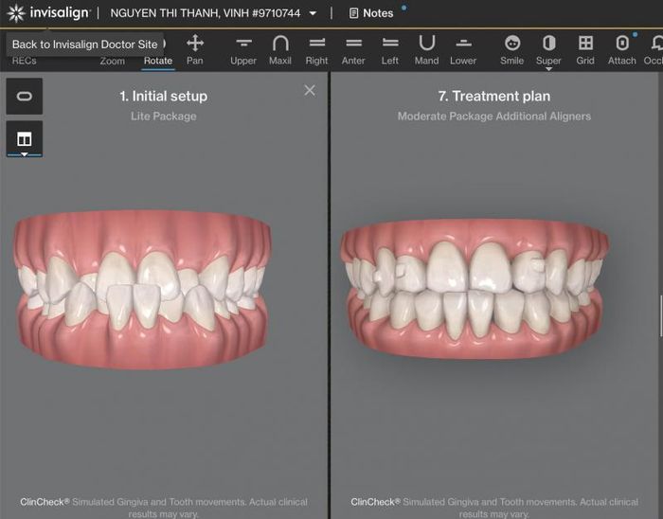Click the '7. Treatment plan' heading

[494, 96]
